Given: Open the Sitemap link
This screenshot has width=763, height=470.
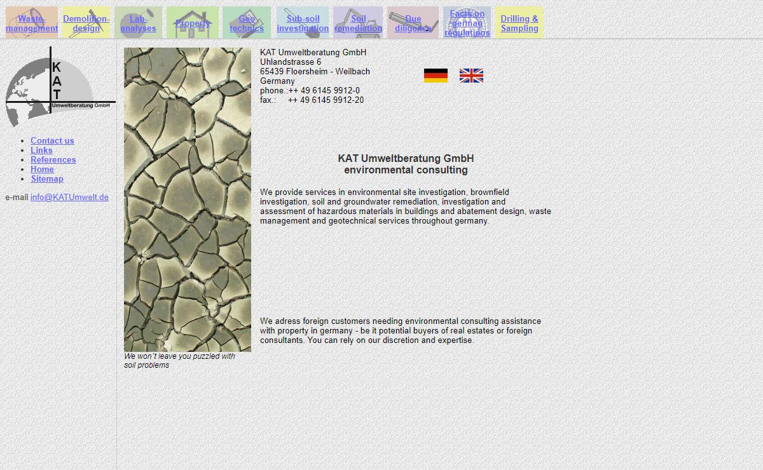Looking at the screenshot, I should point(47,179).
